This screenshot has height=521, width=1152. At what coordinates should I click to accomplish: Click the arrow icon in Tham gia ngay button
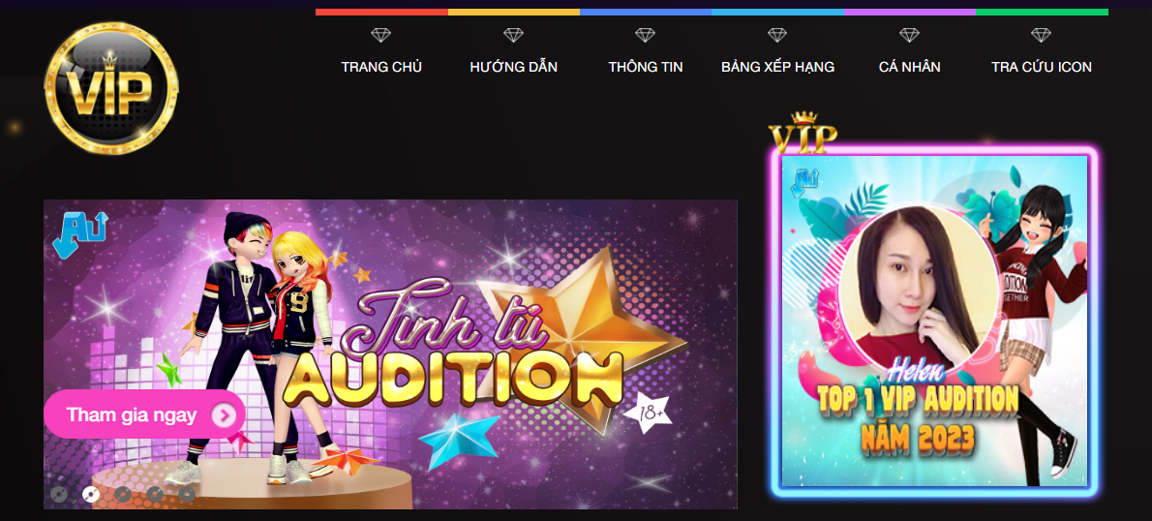pos(224,415)
